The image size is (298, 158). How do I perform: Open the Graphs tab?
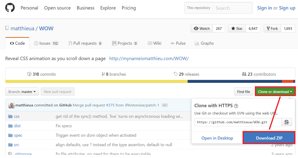pyautogui.click(x=204, y=43)
